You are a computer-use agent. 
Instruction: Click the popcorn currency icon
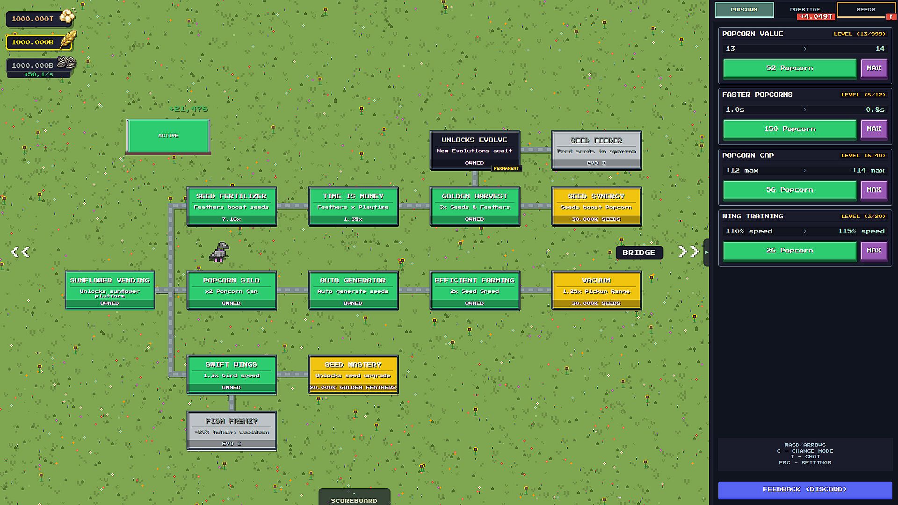(68, 17)
